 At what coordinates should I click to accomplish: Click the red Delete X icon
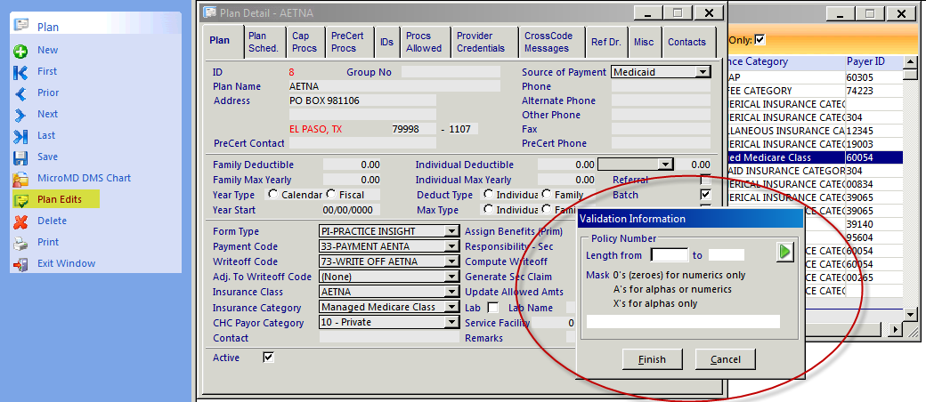pos(20,221)
